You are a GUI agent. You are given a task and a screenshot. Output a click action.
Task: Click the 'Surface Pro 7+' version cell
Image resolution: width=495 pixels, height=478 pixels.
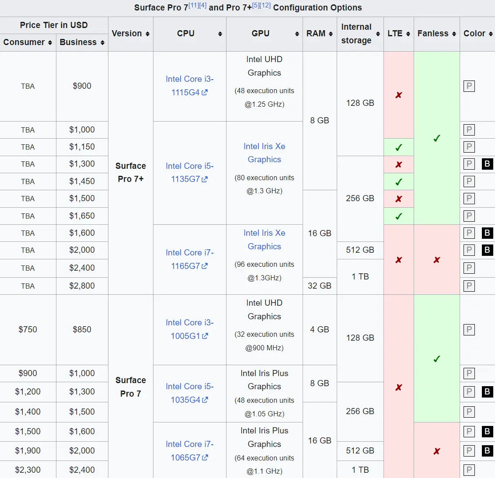(131, 172)
